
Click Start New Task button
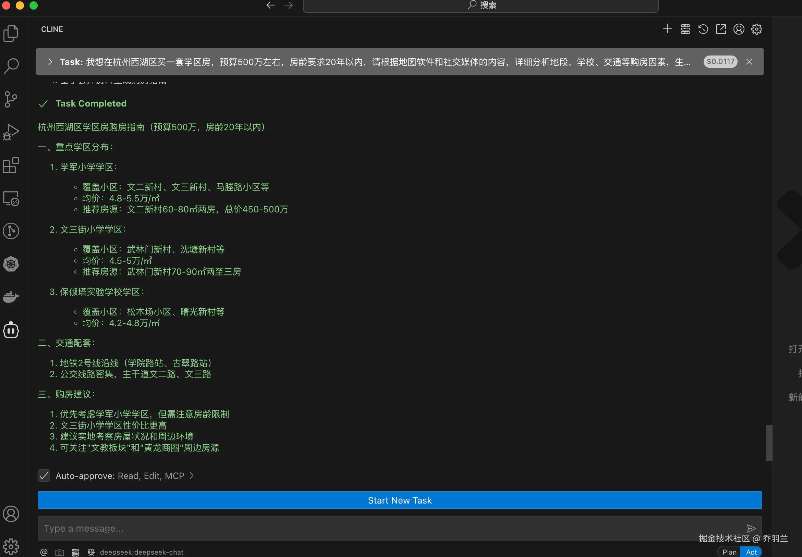(x=399, y=500)
